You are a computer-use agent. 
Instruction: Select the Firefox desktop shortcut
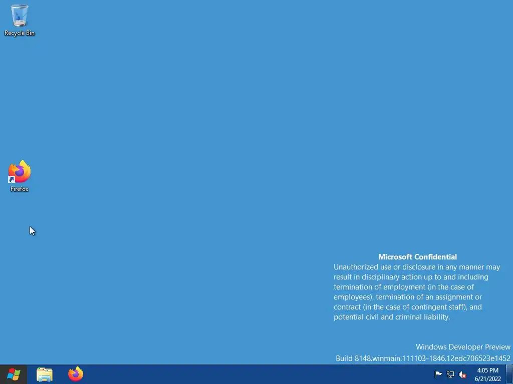pos(20,175)
